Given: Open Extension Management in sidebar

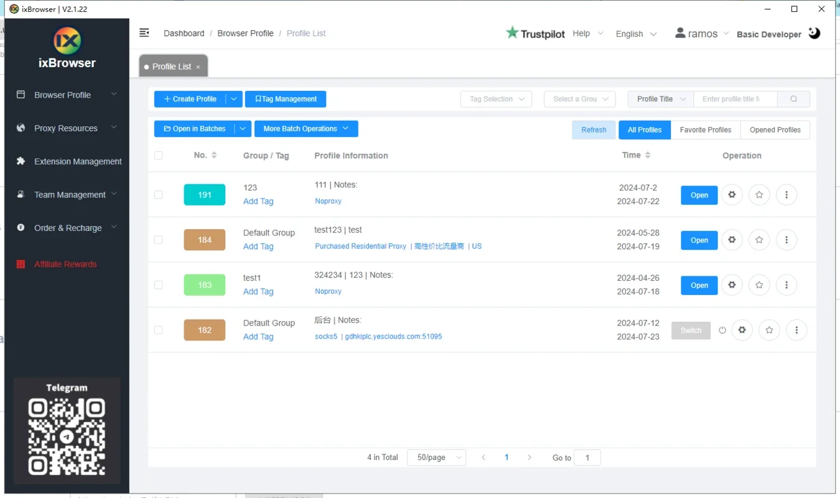Looking at the screenshot, I should click(x=67, y=161).
